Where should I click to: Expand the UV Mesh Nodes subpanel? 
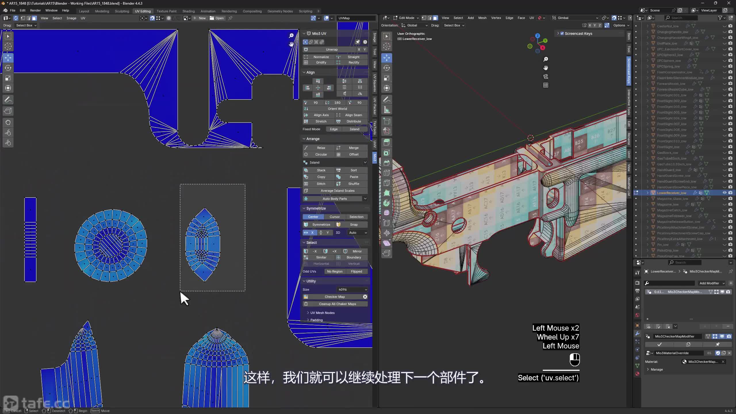coord(322,313)
